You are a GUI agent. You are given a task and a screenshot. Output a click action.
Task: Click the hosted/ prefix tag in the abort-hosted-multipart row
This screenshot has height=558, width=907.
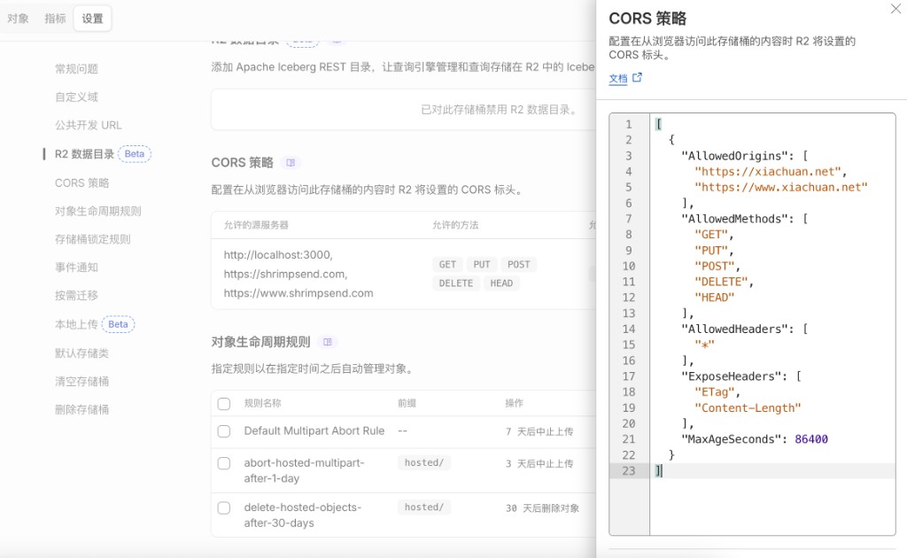click(424, 462)
